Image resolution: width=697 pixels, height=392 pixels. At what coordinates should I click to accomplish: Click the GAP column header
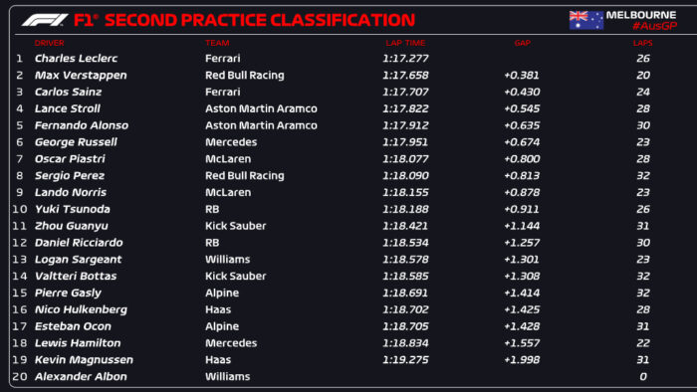point(523,43)
